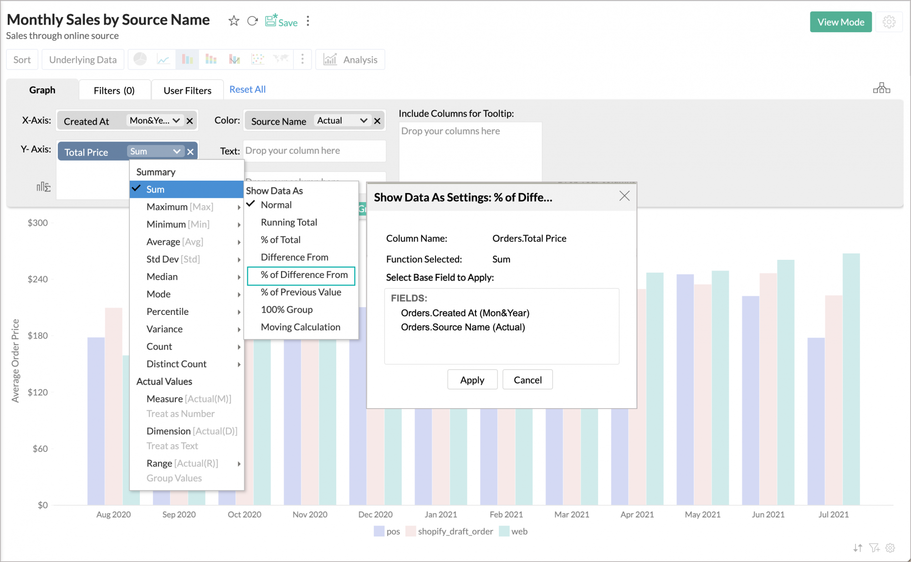Screen dimensions: 911x562
Task: Switch to the Filters tab
Action: 114,90
